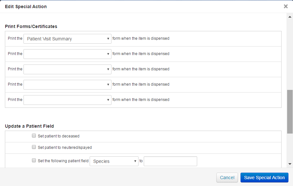
Task: Tick the Set the following patient field checkbox
Action: 34,160
